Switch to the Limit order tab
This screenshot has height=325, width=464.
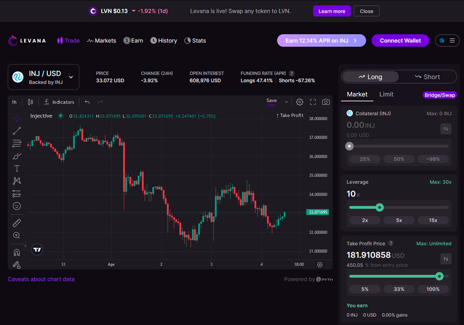pyautogui.click(x=386, y=94)
